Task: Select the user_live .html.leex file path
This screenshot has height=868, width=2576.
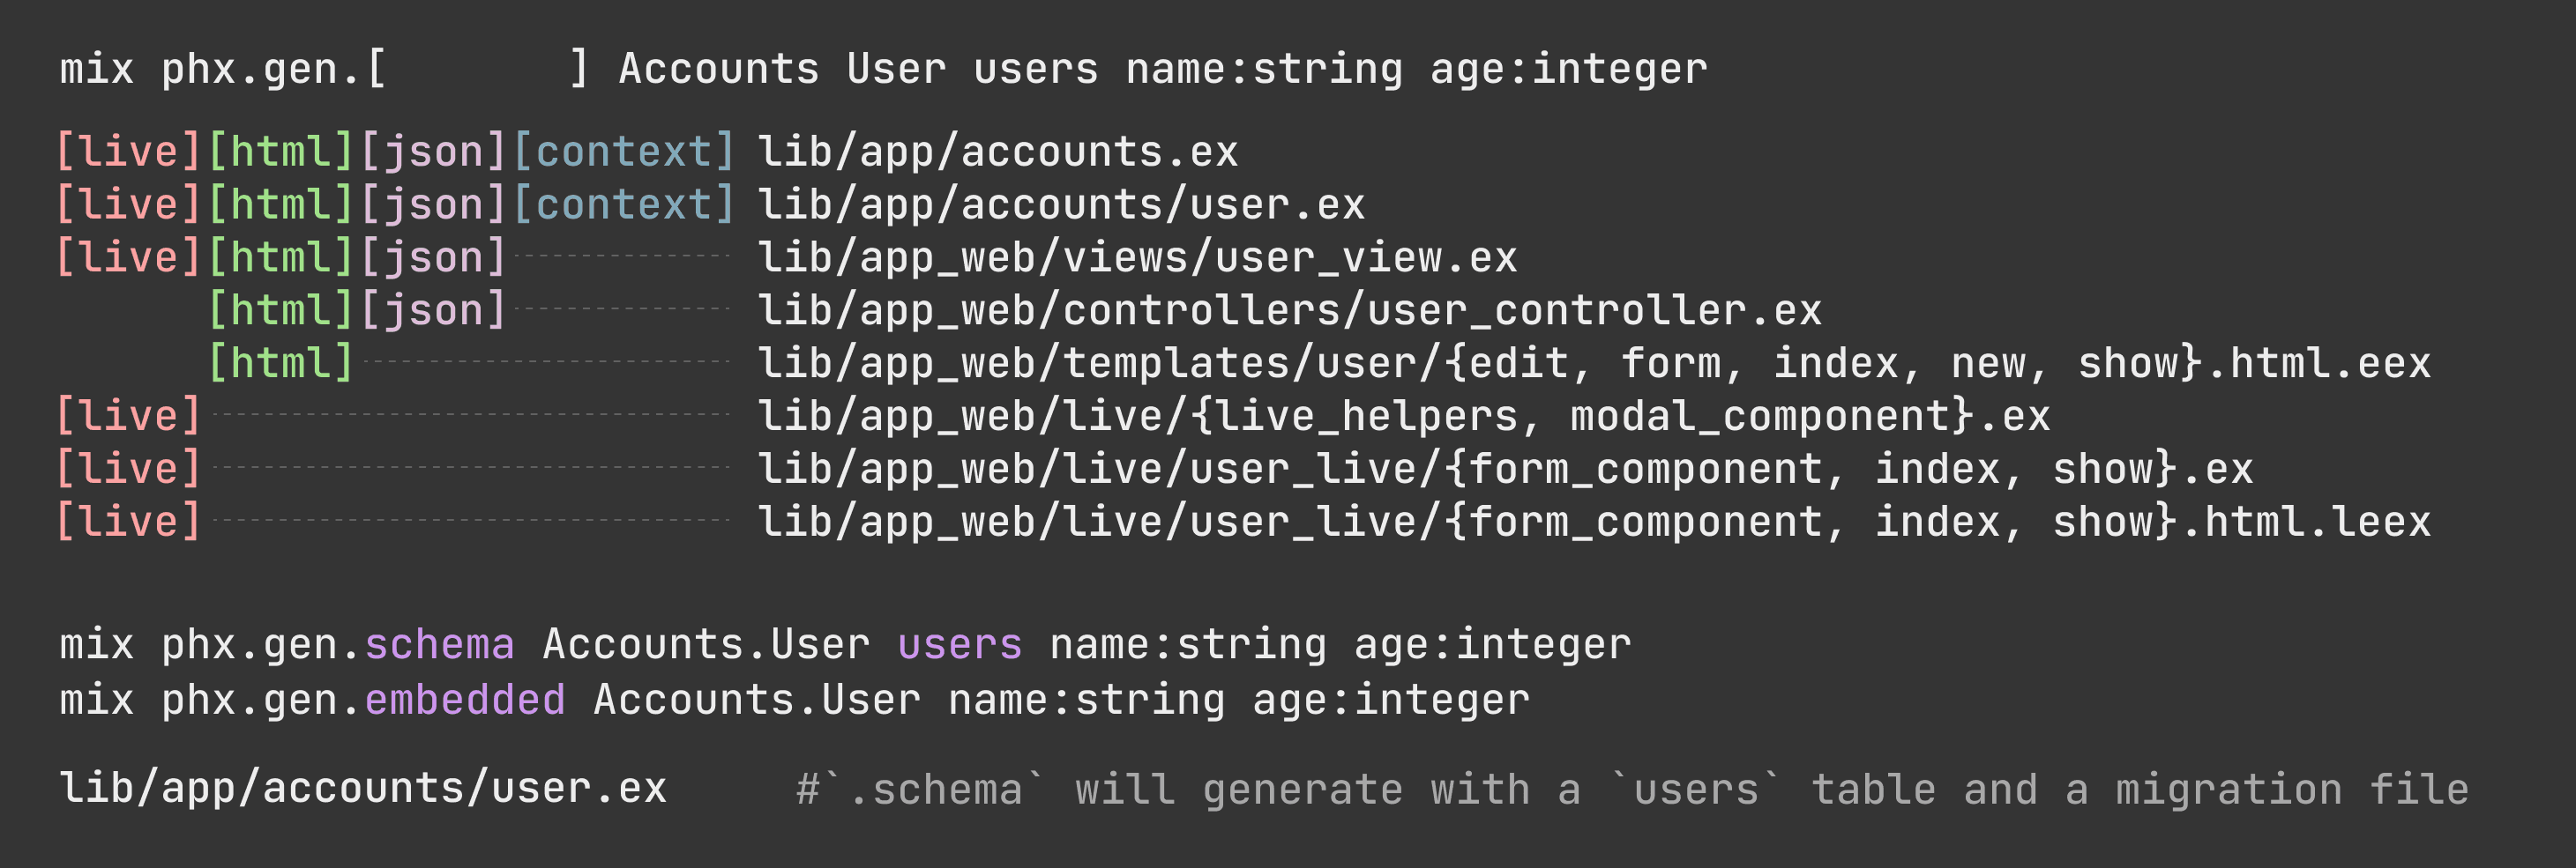Action: click(x=1594, y=522)
